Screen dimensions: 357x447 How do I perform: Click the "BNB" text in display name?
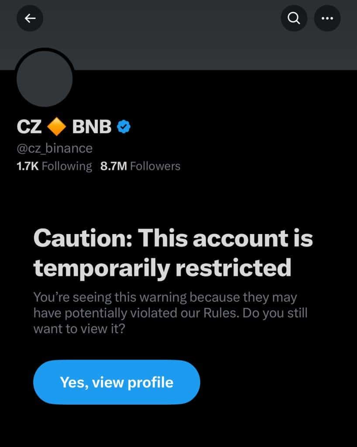coord(91,127)
